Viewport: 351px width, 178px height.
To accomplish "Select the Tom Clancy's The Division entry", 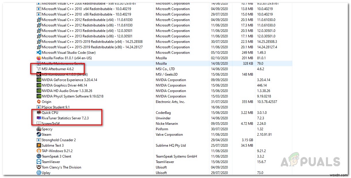I will pyautogui.click(x=60, y=167).
